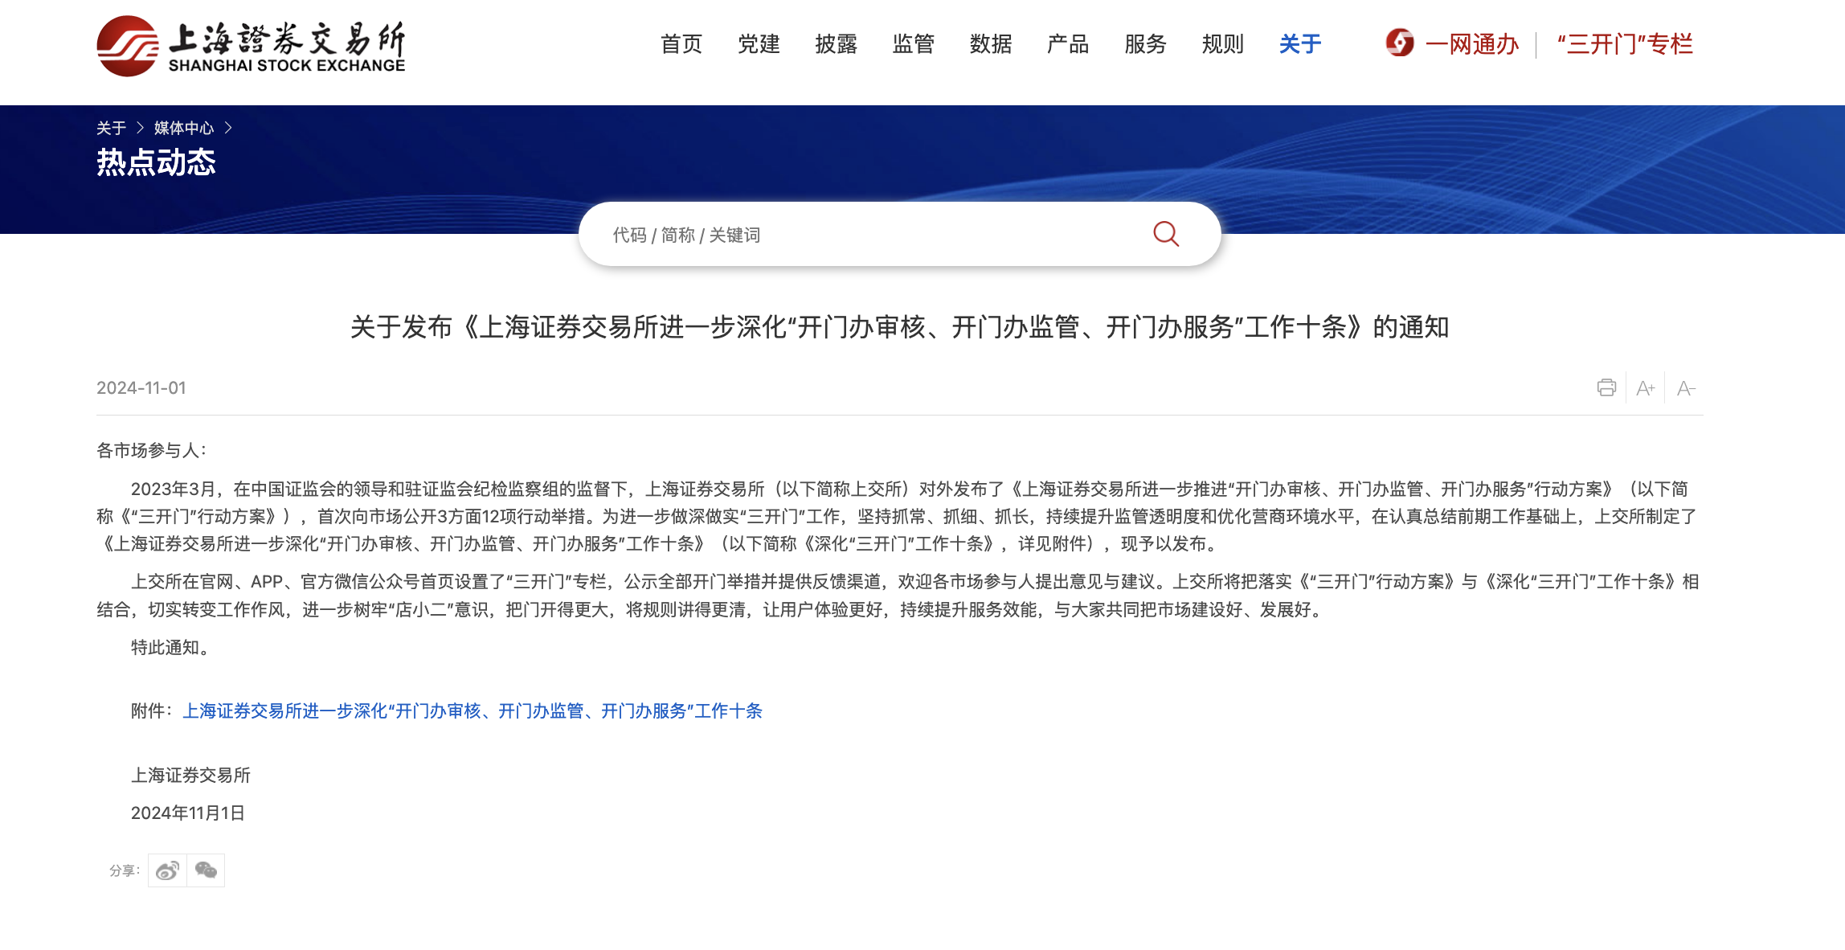This screenshot has height=950, width=1845.
Task: Increase font size with A+ icon
Action: [x=1646, y=388]
